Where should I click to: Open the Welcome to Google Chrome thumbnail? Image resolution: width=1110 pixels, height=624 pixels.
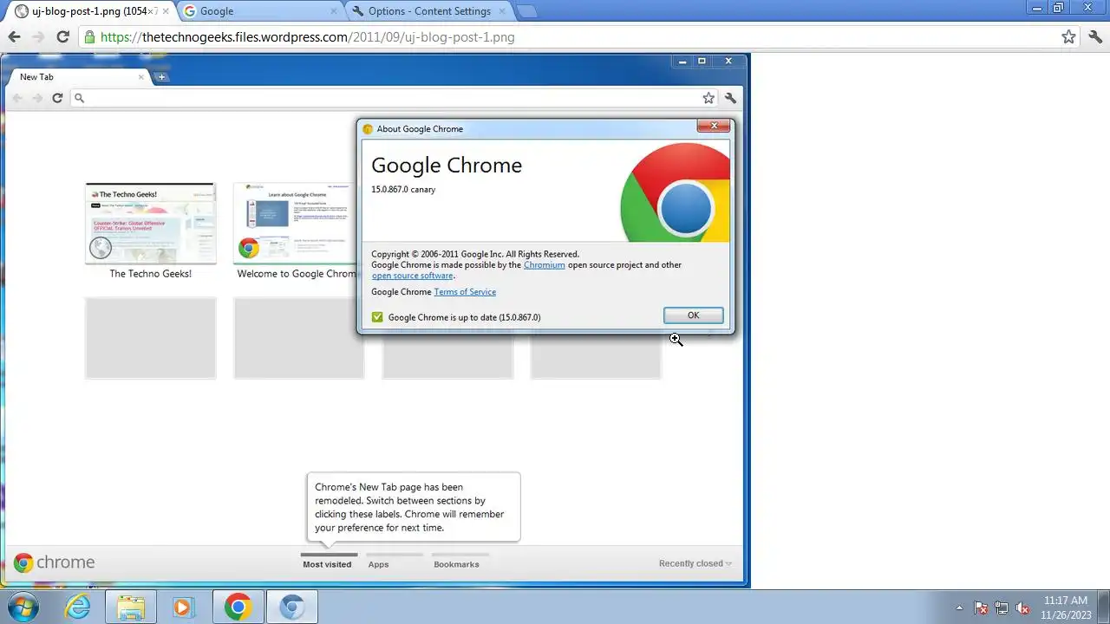[x=295, y=224]
